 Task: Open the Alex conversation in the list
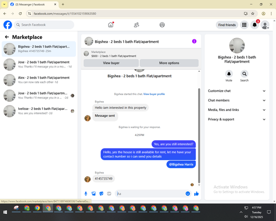coord(39,80)
